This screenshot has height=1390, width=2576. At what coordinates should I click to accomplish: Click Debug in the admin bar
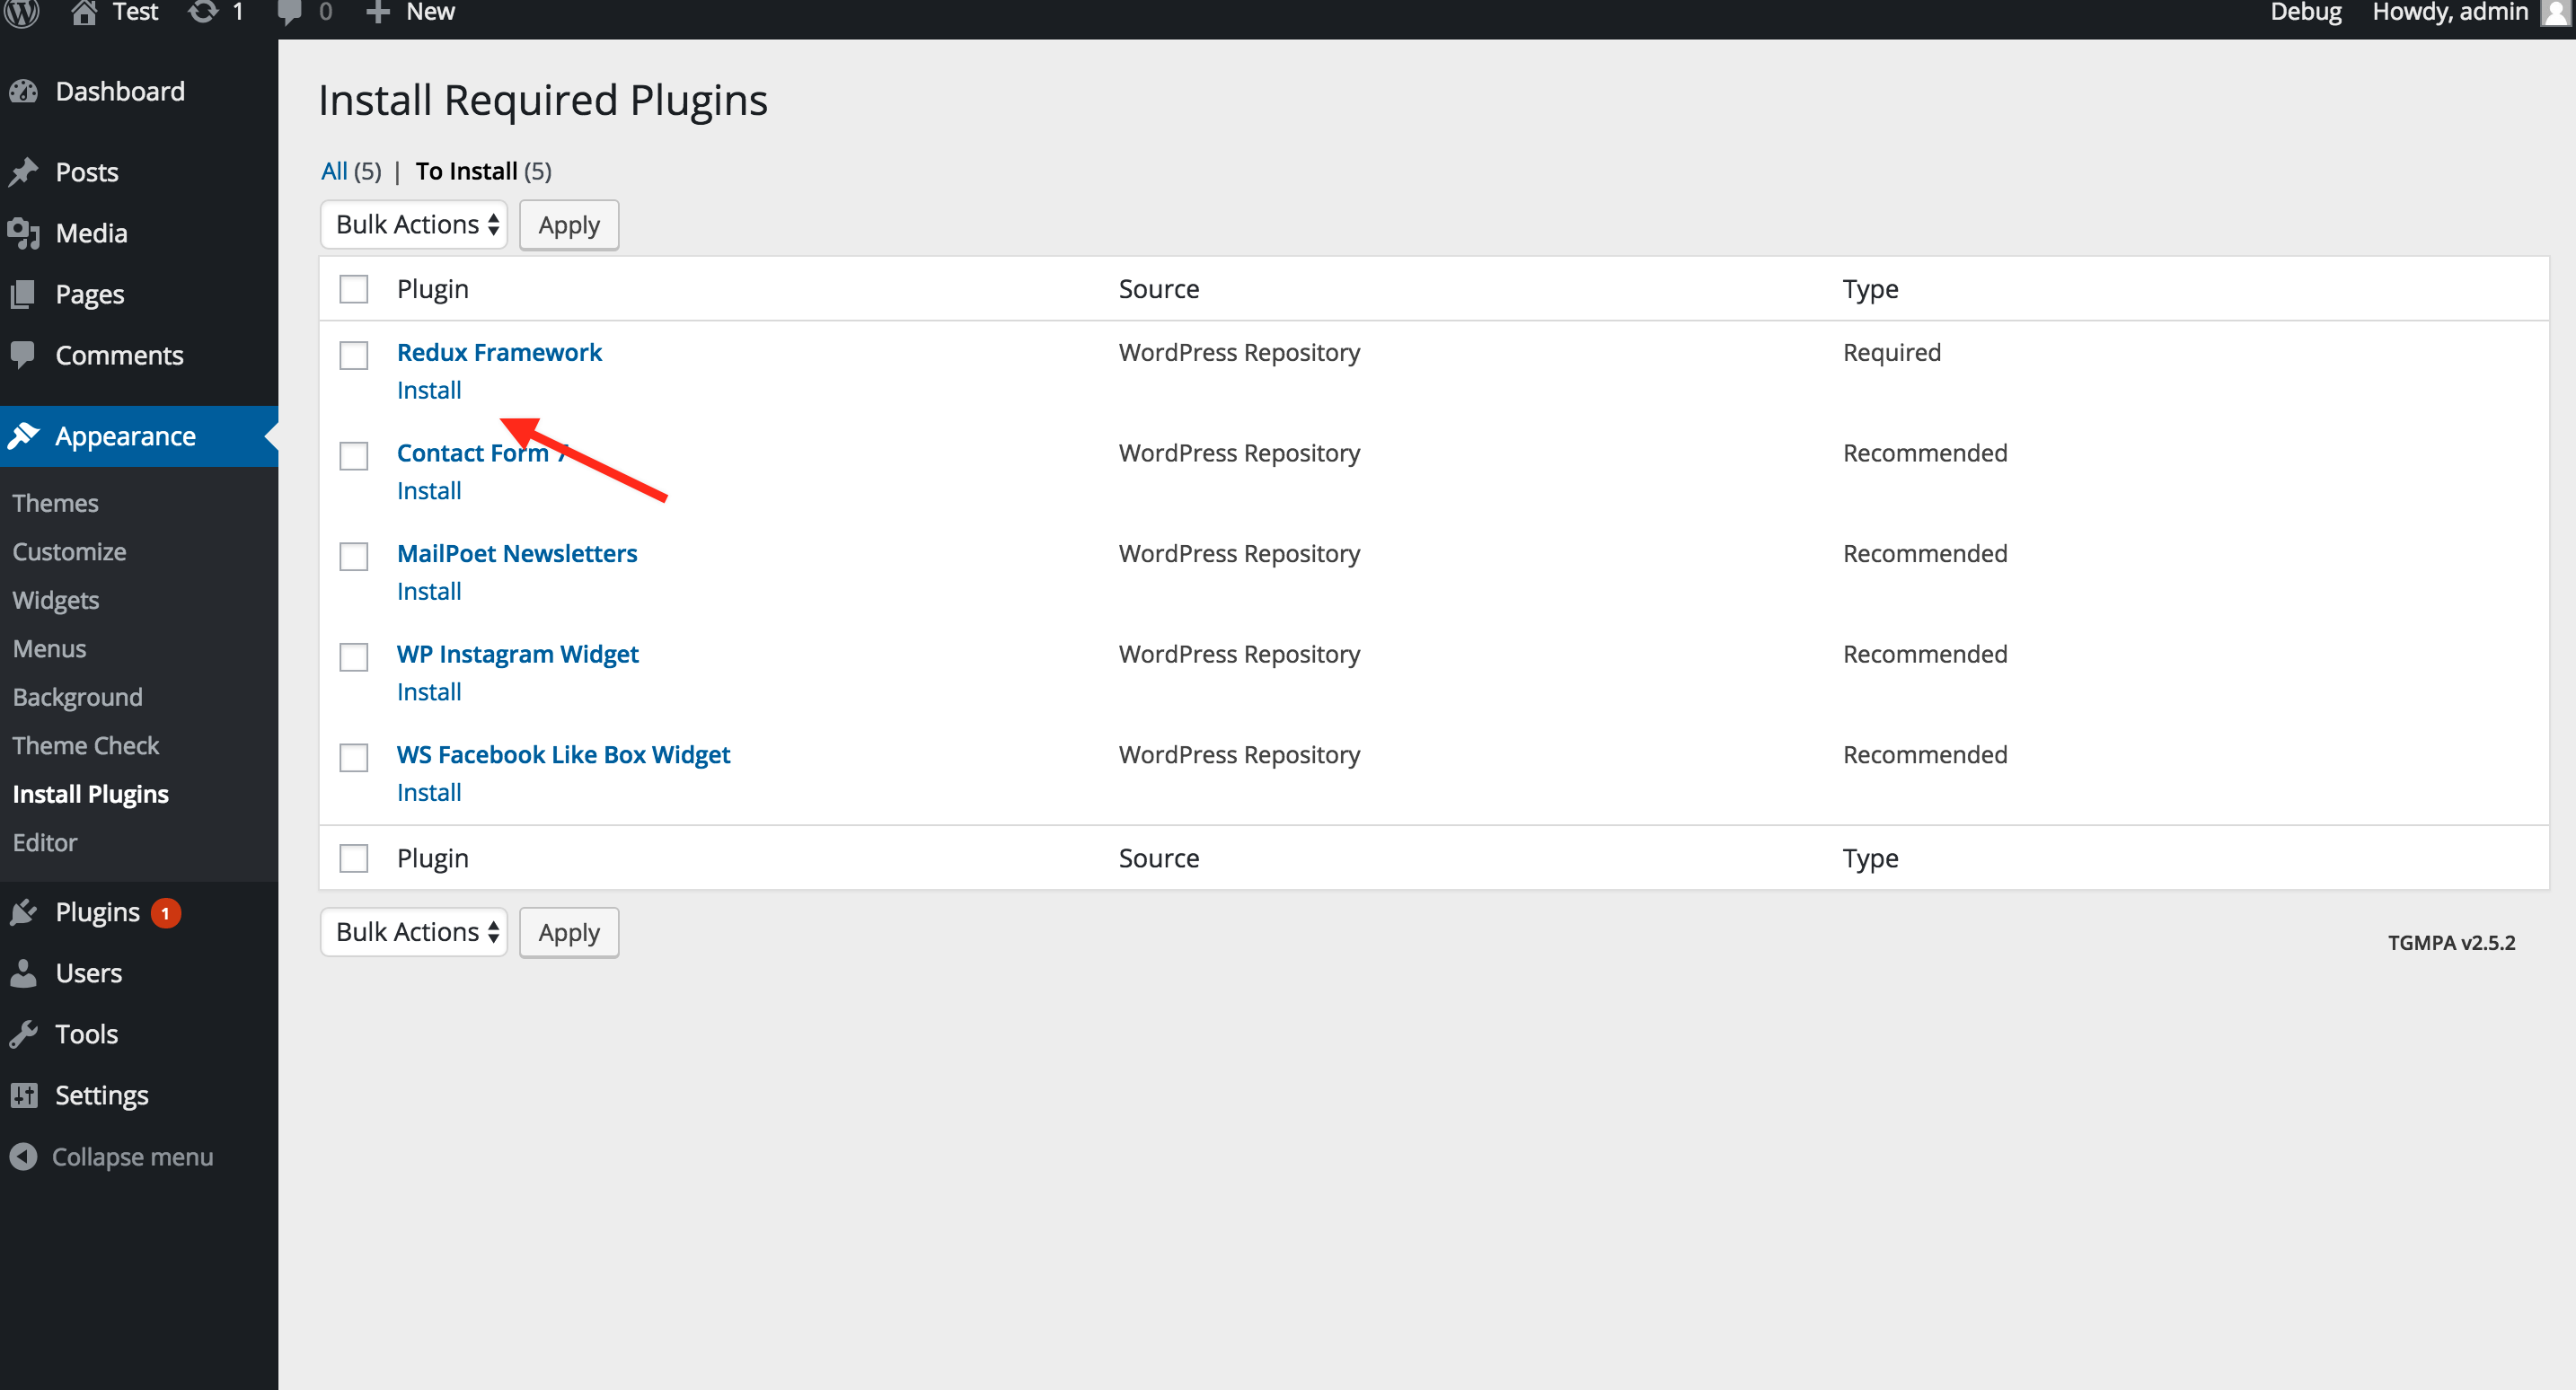point(2305,13)
